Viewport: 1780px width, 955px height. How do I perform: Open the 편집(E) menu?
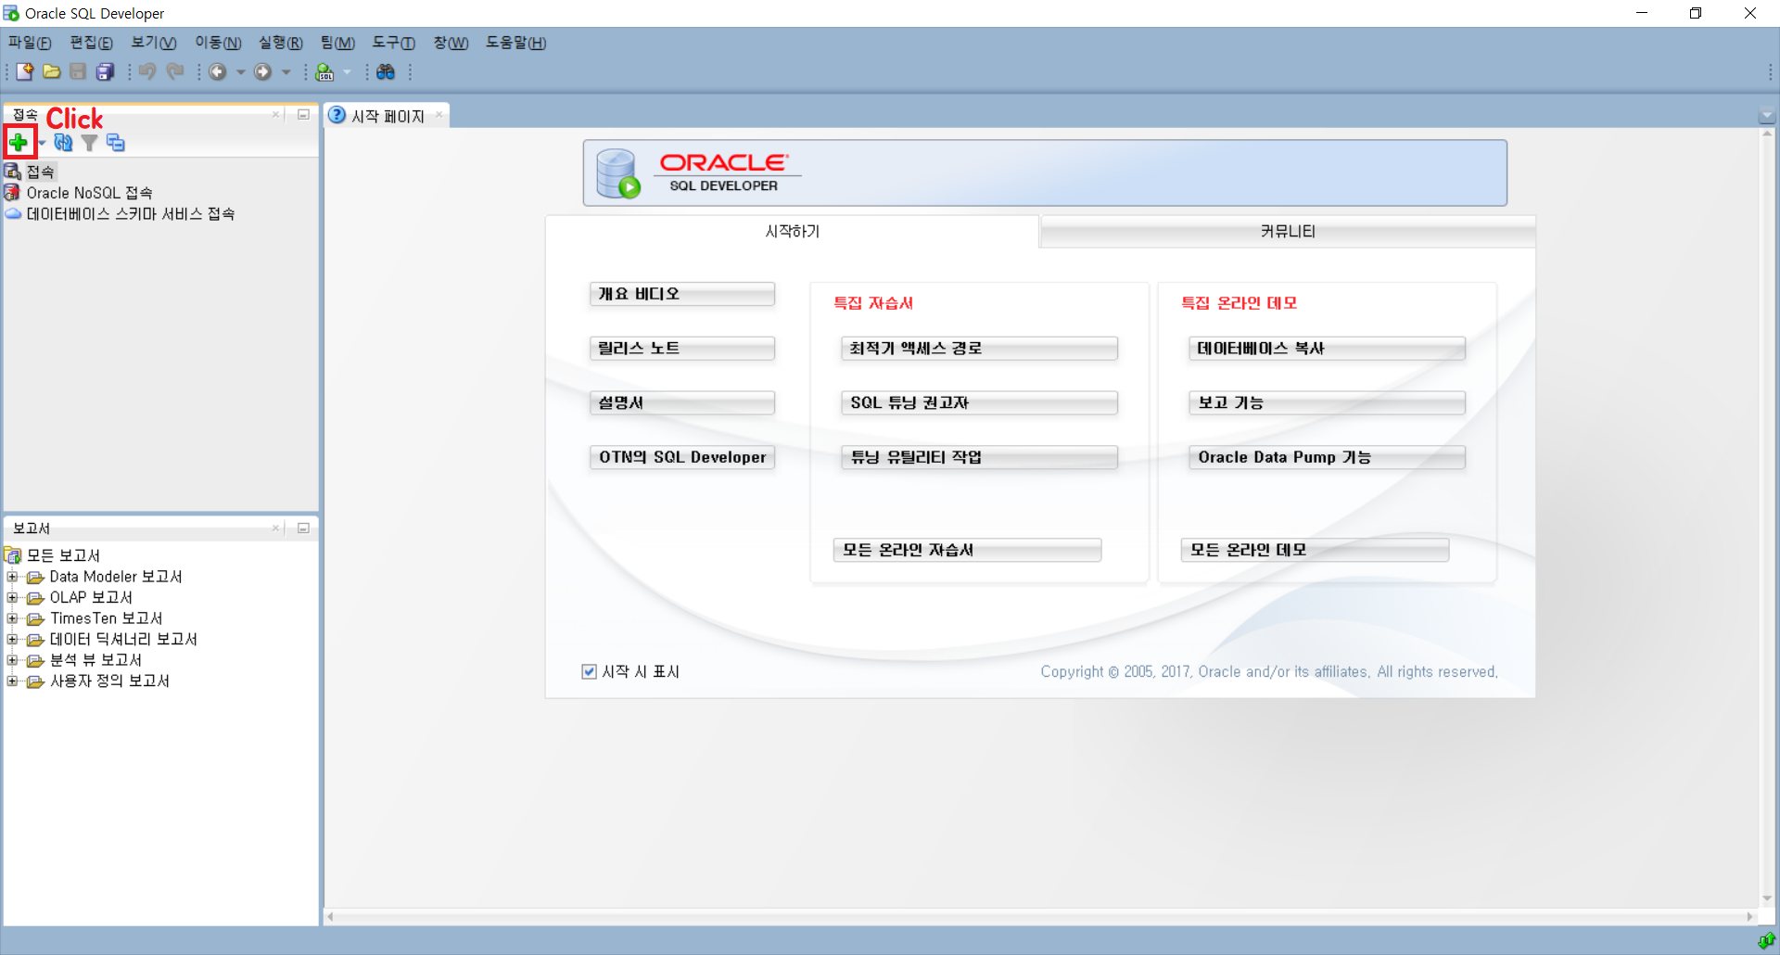coord(91,43)
